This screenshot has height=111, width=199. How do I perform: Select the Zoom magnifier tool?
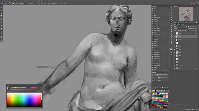point(171,44)
